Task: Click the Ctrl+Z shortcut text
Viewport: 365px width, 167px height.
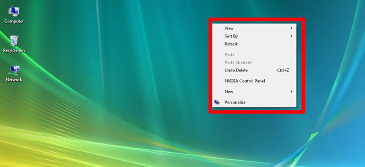Action: coord(283,70)
